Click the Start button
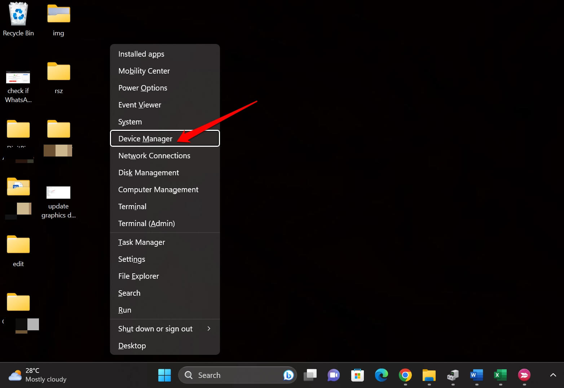Image resolution: width=564 pixels, height=388 pixels. [164, 375]
